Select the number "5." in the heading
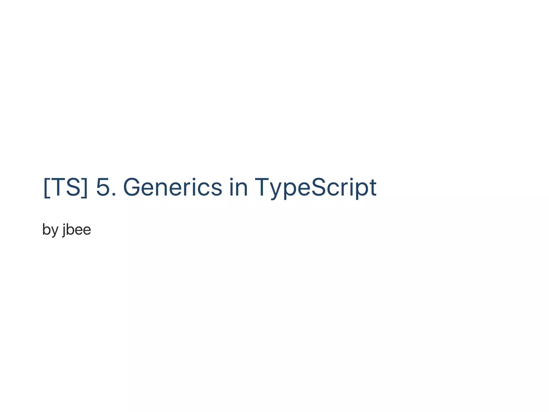Screen dimensions: 549x412 click(x=106, y=187)
